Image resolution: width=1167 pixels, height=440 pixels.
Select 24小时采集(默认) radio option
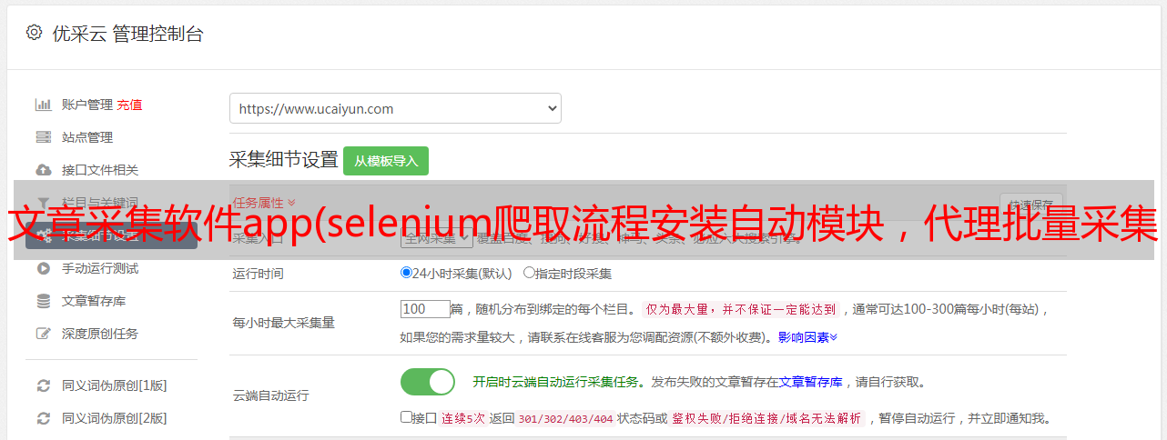pyautogui.click(x=406, y=272)
